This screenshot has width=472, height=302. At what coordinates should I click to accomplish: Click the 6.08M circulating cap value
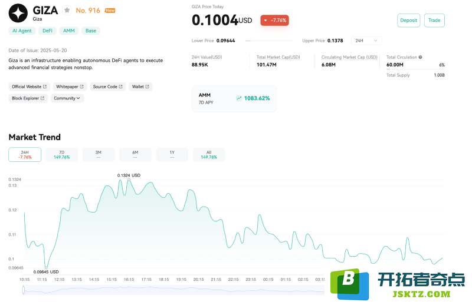coord(329,65)
